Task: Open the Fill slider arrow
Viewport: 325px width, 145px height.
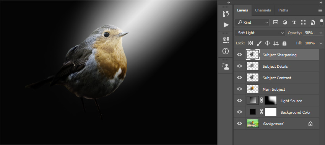Action: pyautogui.click(x=321, y=43)
